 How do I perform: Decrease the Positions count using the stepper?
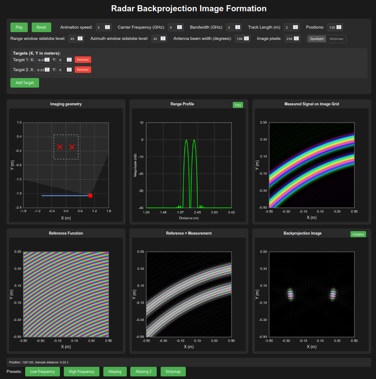[x=339, y=29]
